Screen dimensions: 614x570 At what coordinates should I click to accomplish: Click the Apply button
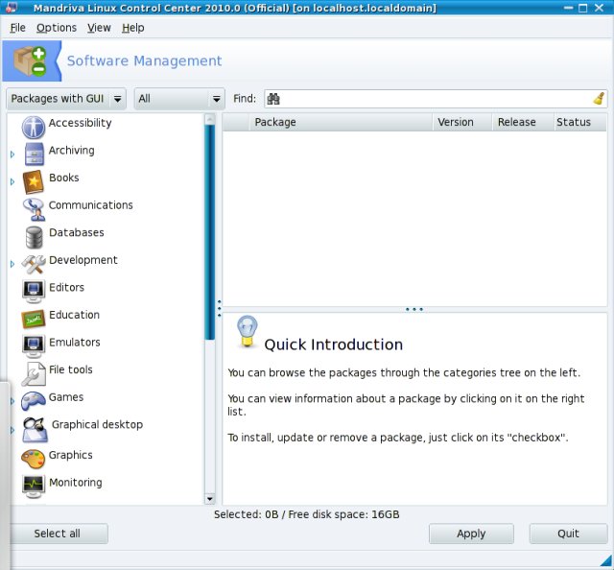[471, 534]
